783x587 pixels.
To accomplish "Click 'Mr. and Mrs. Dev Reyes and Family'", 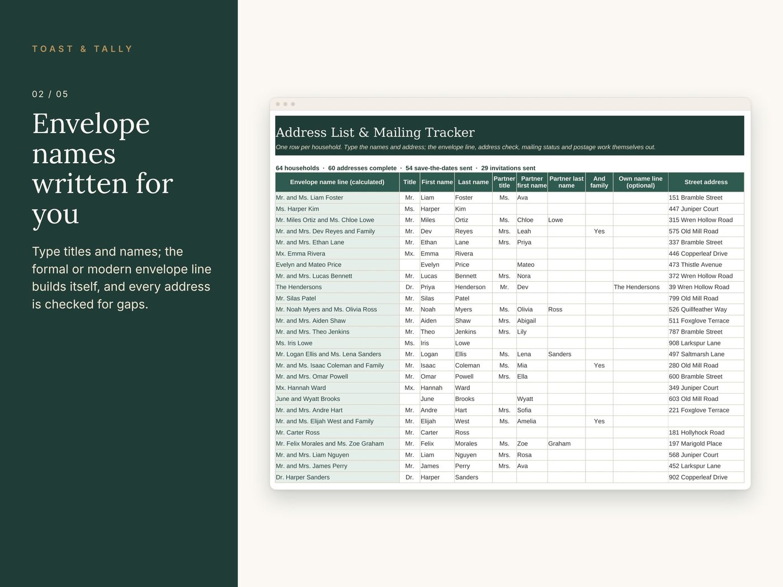I will pos(337,231).
